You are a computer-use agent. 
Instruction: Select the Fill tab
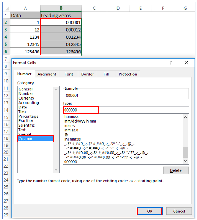106,74
